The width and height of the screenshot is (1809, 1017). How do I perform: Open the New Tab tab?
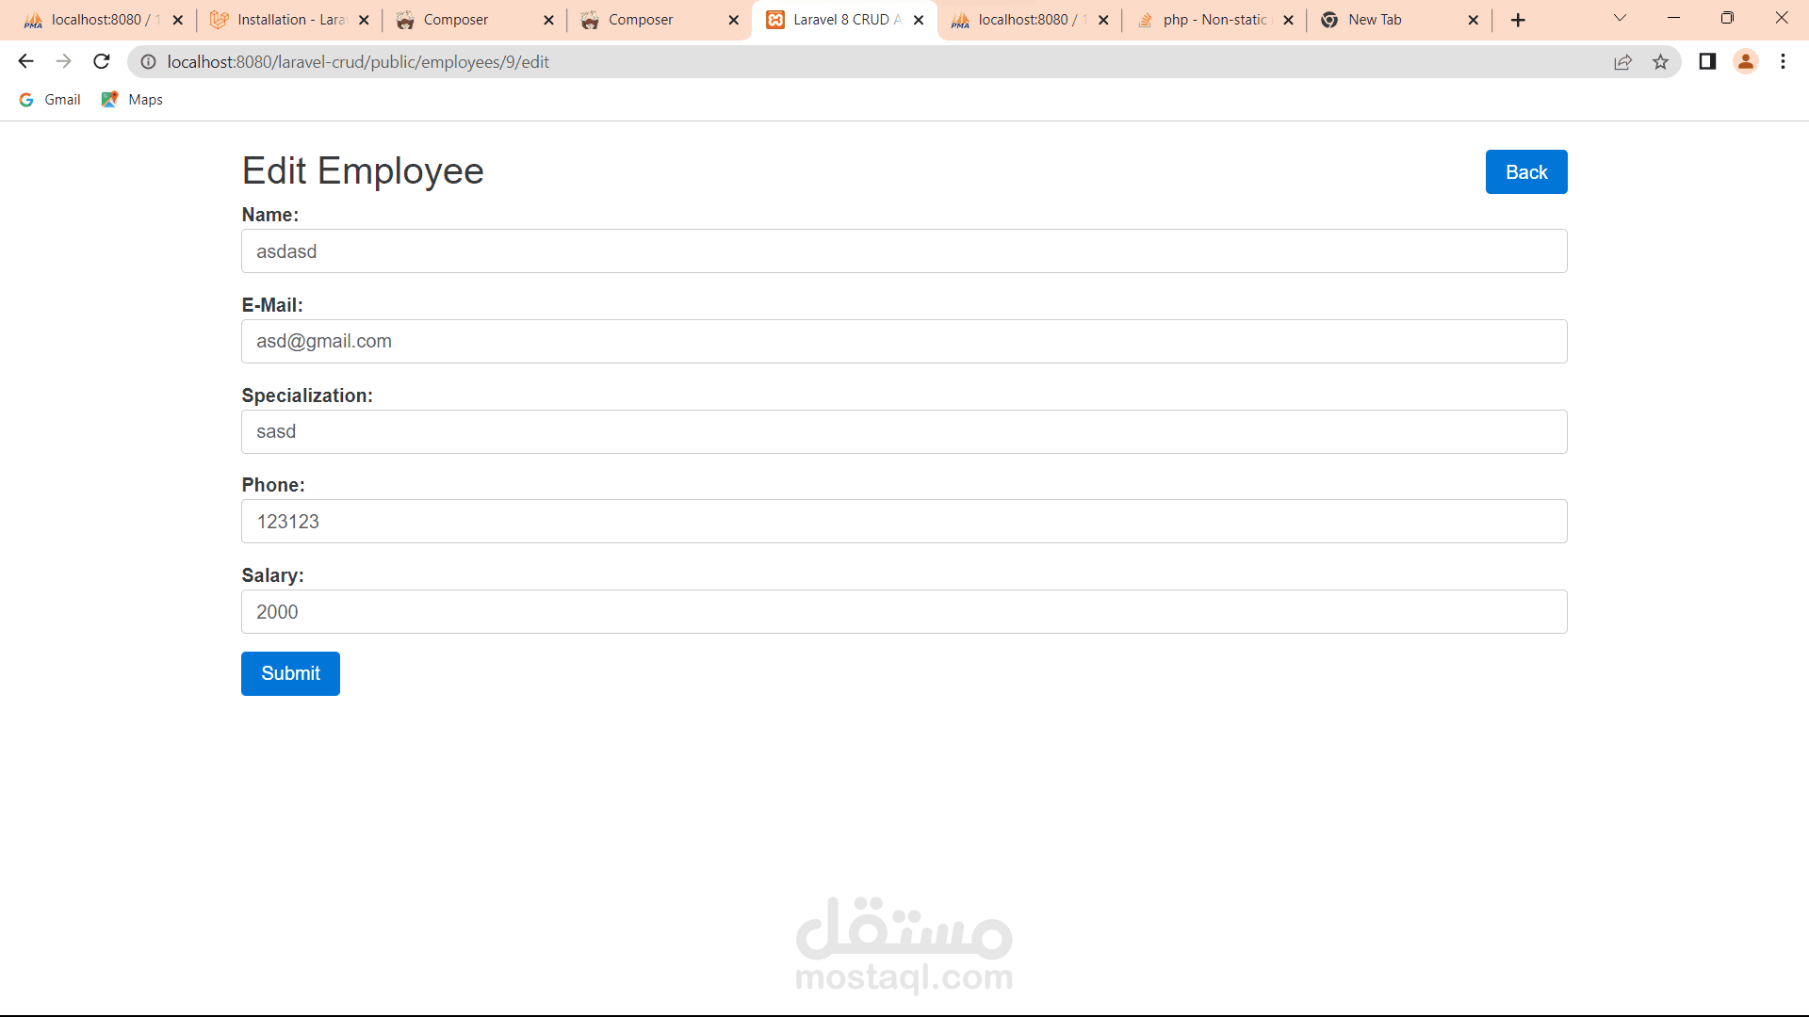pyautogui.click(x=1385, y=20)
